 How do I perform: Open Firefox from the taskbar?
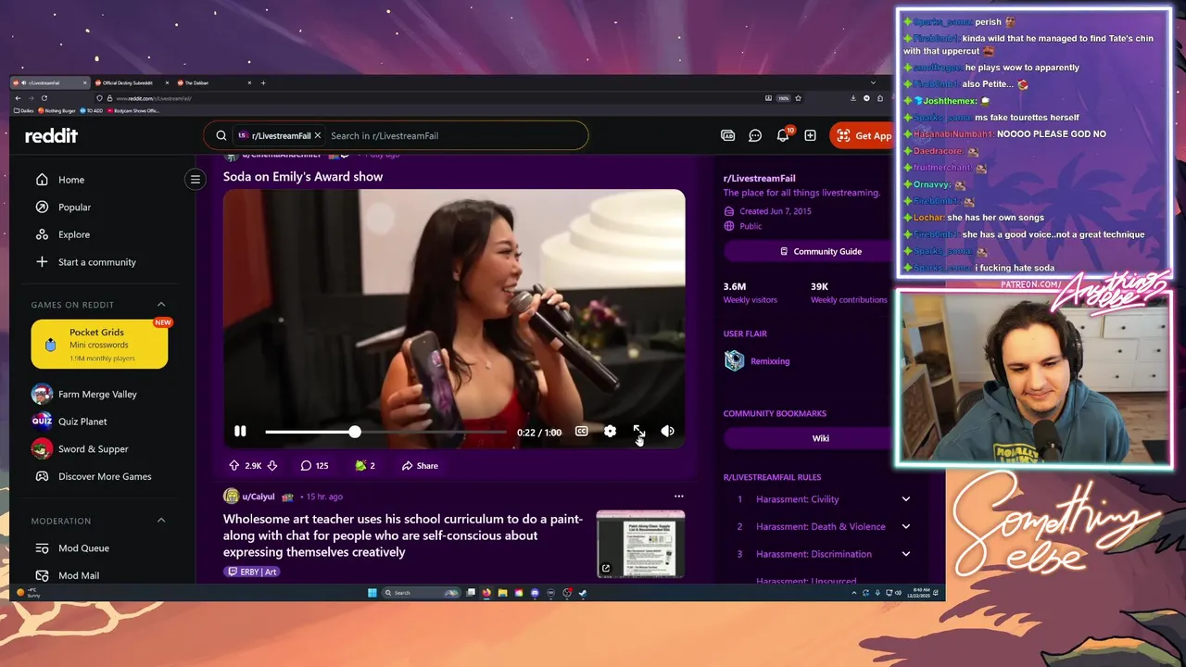pos(486,593)
